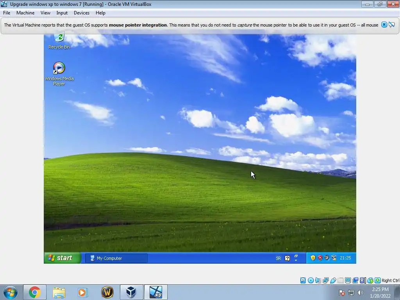Open the Machine menu
This screenshot has height=300, width=400.
pyautogui.click(x=25, y=13)
